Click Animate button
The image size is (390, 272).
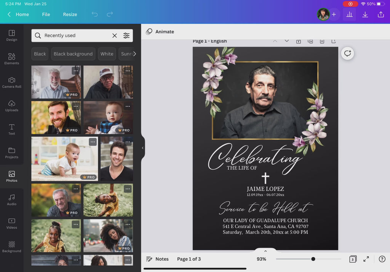tap(160, 32)
